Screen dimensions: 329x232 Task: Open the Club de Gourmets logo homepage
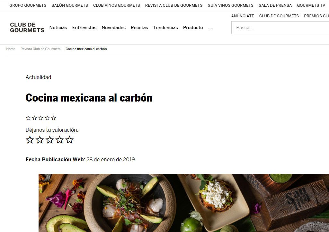(27, 28)
